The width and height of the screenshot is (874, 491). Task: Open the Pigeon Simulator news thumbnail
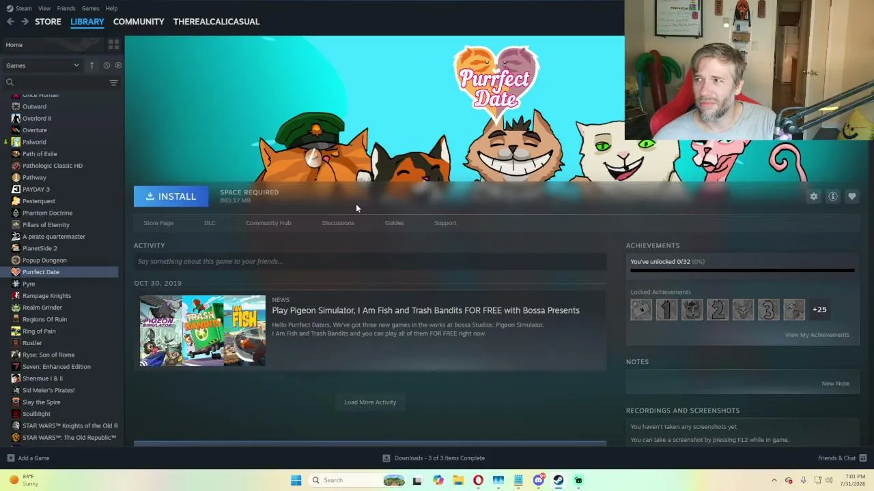[x=203, y=331]
